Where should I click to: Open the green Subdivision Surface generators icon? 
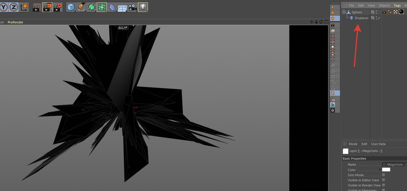click(91, 7)
